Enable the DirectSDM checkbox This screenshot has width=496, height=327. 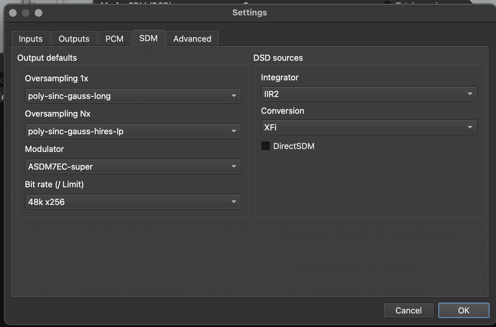[266, 146]
